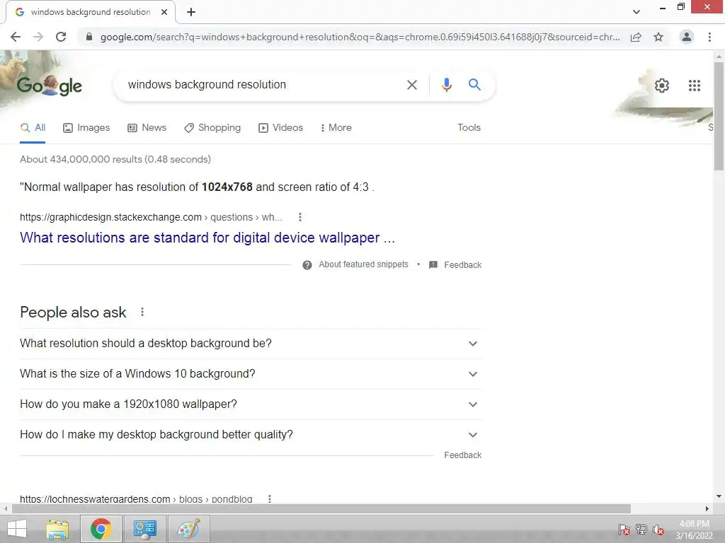Click the browser forward arrow
Image resolution: width=725 pixels, height=543 pixels.
pyautogui.click(x=38, y=37)
